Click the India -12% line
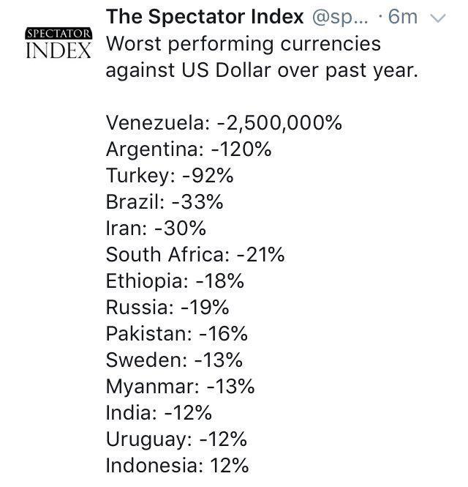Screen dimensions: 468x487 [x=159, y=413]
